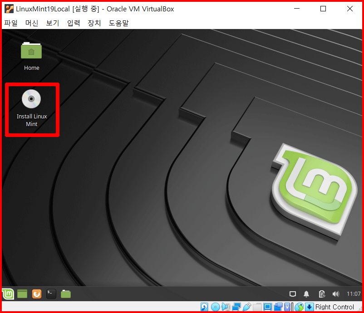The height and width of the screenshot is (313, 364).
Task: Open the display tray icon in Mint panel
Action: pos(293,294)
